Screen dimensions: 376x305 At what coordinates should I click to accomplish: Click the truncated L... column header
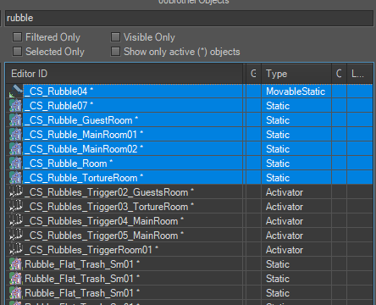(x=360, y=74)
